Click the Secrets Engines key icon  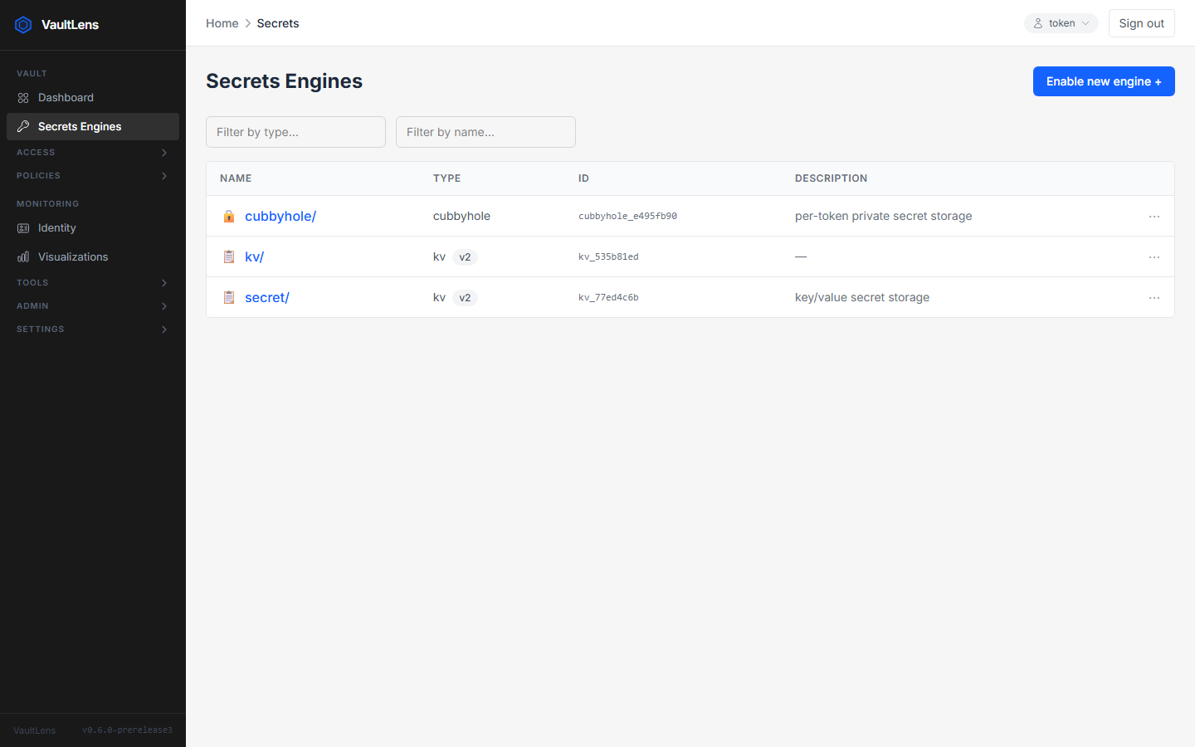[23, 127]
